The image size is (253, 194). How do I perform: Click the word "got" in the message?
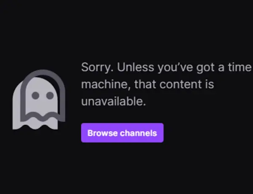click(205, 68)
